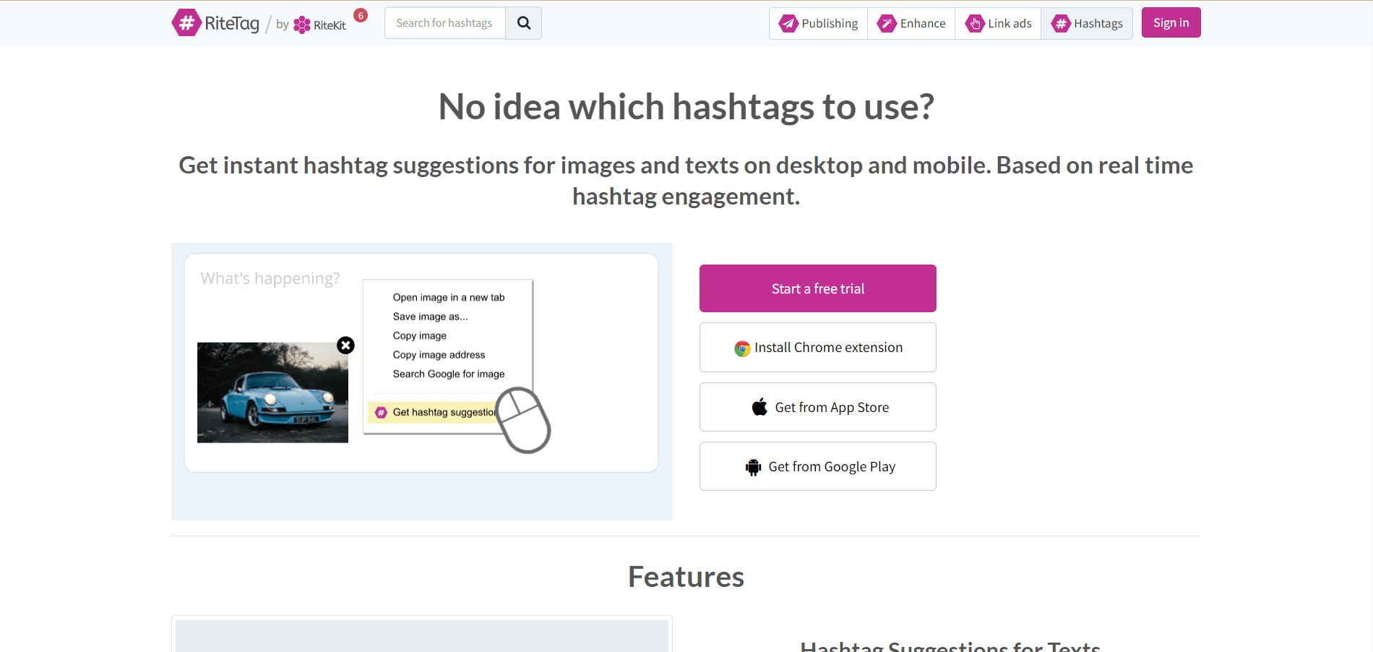
Task: Click the Hashtags hexagon icon
Action: [1061, 24]
